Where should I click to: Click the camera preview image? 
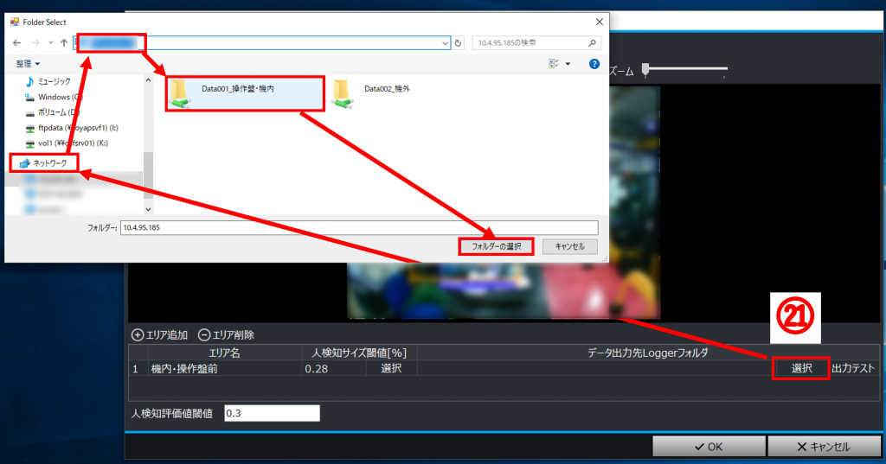(503, 290)
